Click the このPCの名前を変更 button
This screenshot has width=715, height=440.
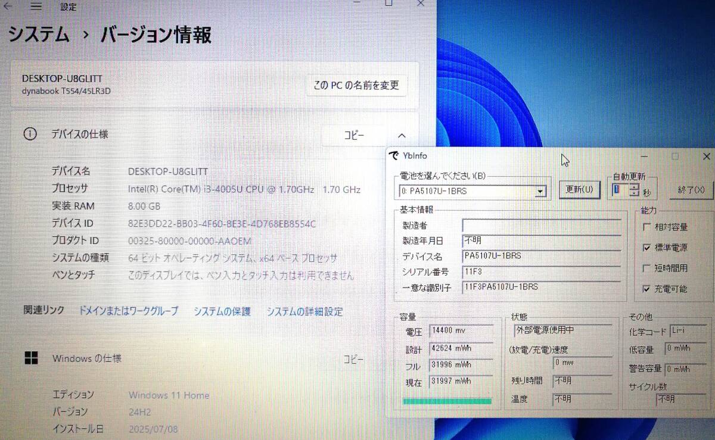pyautogui.click(x=356, y=86)
